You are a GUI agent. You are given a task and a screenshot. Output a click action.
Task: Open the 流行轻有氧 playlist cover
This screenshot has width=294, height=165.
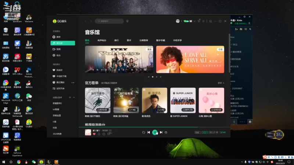pos(126,100)
